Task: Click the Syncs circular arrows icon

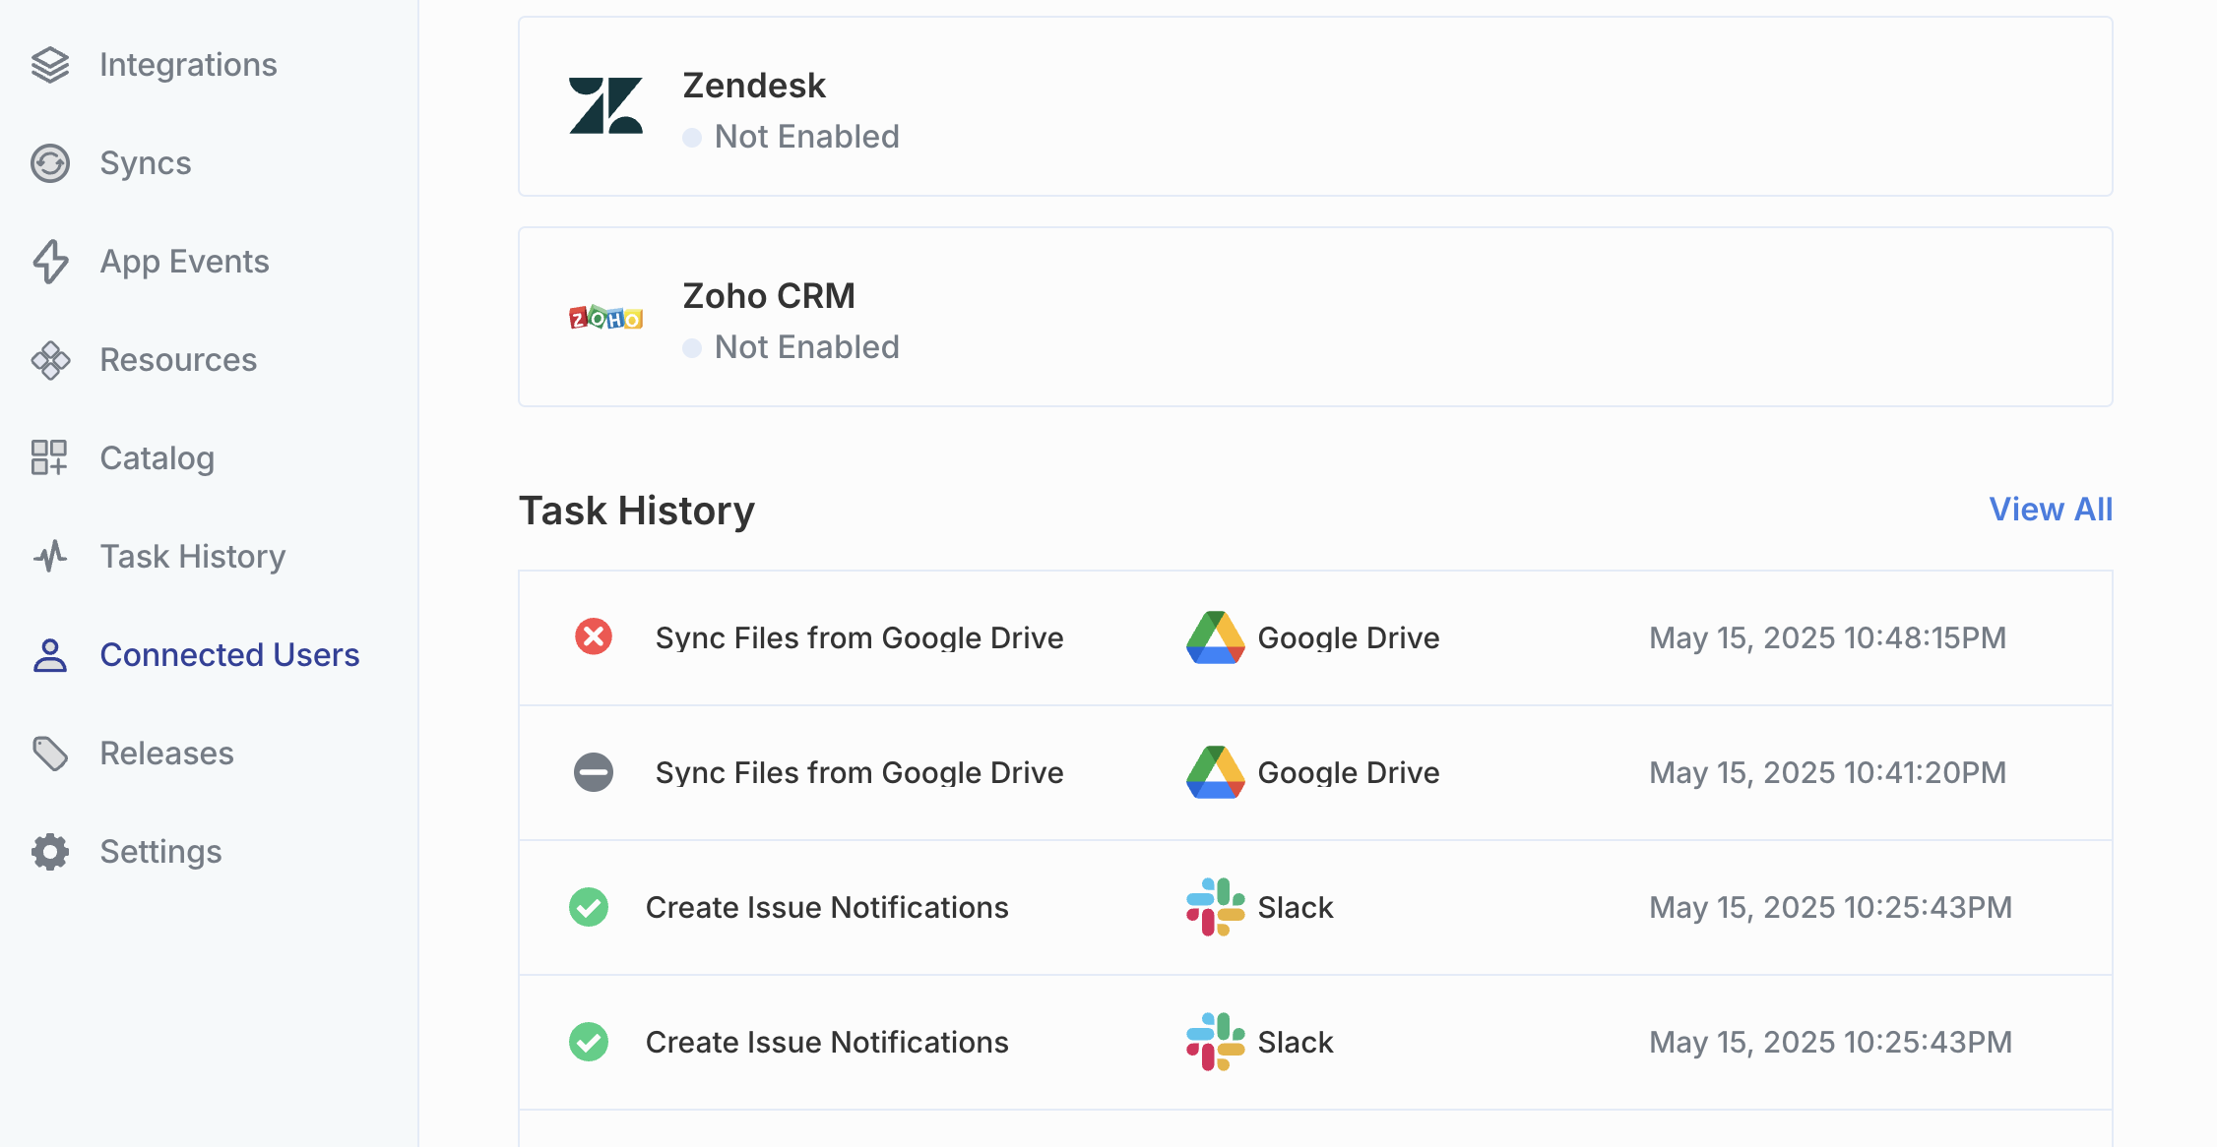Action: pyautogui.click(x=50, y=163)
